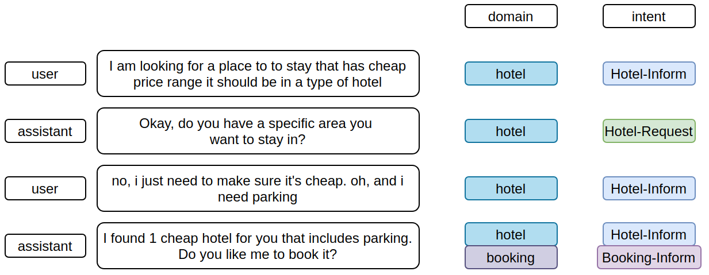The height and width of the screenshot is (275, 709).
Task: Select the Hotel-Inform tag in third row
Action: click(649, 188)
